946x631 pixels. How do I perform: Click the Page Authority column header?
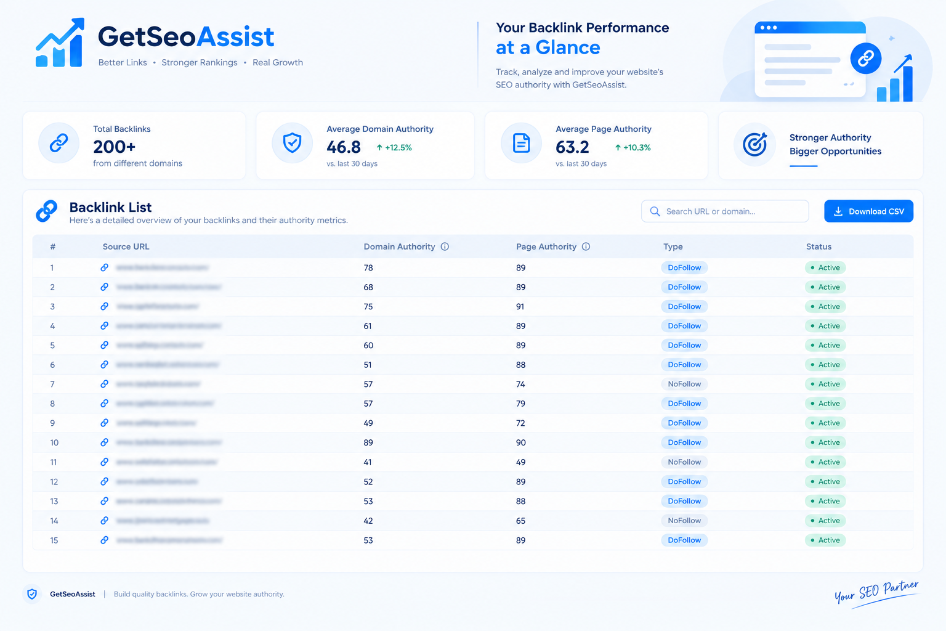coord(546,246)
